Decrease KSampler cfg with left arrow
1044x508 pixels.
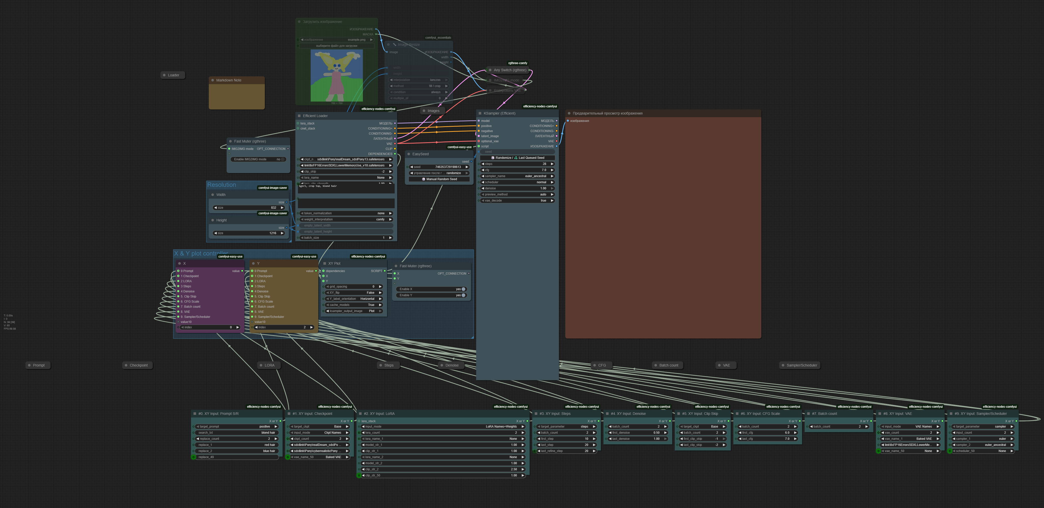(x=483, y=170)
